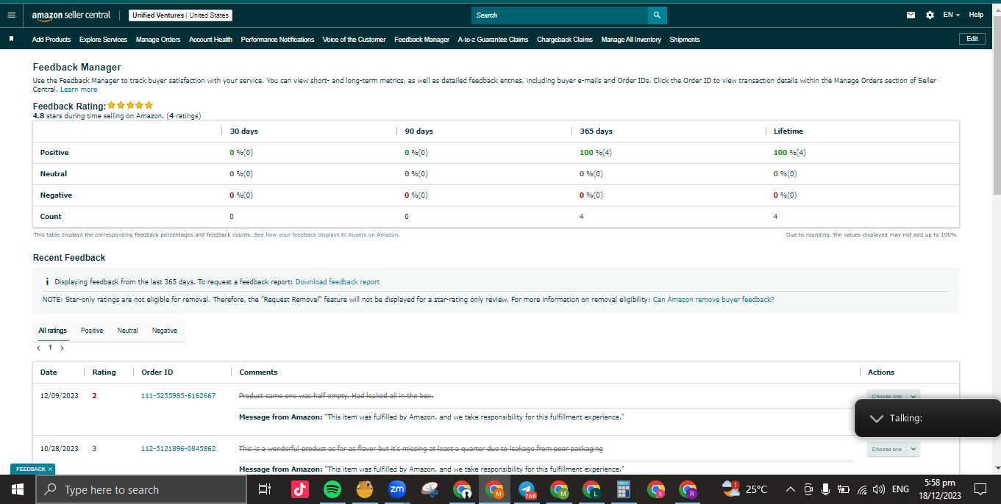Open Voice of the Customer
The width and height of the screenshot is (1001, 504).
tap(354, 40)
